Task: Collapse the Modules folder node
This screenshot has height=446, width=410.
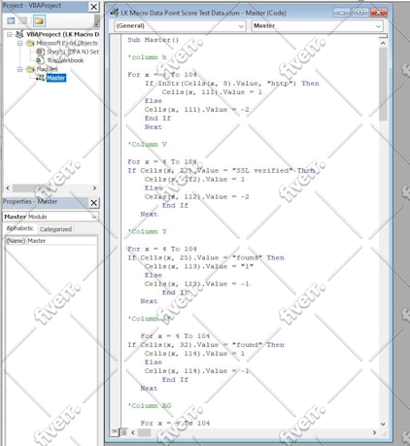Action: pos(20,69)
